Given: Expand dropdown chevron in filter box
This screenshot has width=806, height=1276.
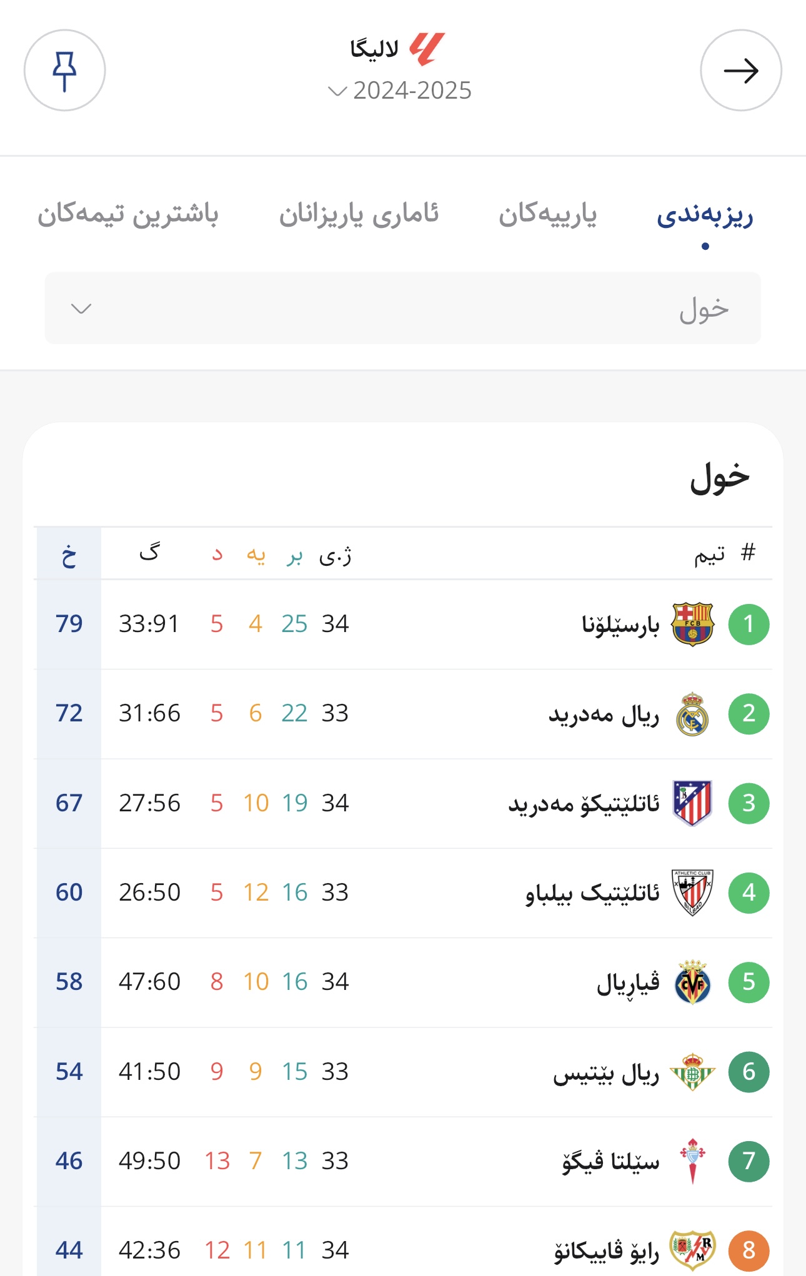Looking at the screenshot, I should coord(81,309).
